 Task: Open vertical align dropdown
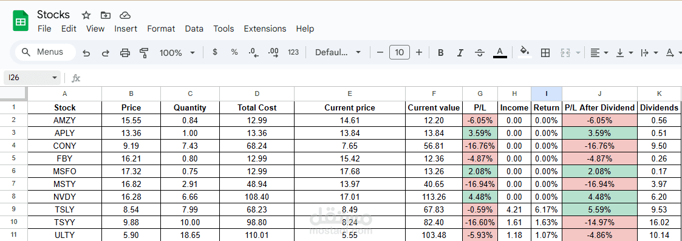[624, 53]
